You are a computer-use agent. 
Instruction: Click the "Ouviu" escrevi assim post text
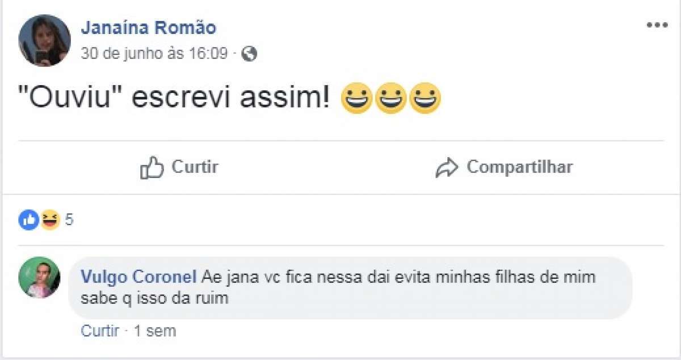[x=174, y=99]
